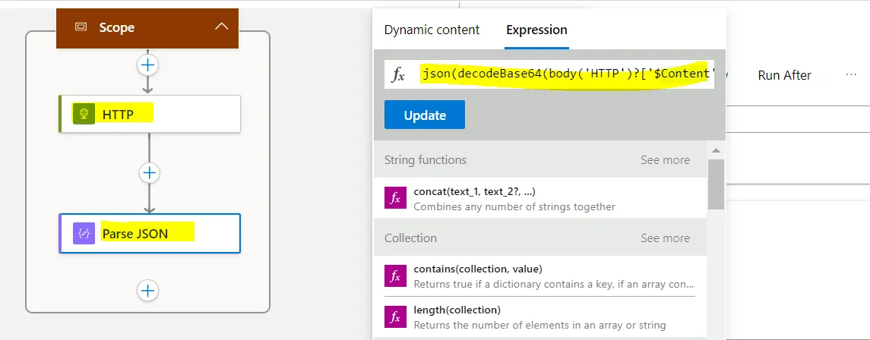Image resolution: width=870 pixels, height=340 pixels.
Task: Click the fx icon beside length function
Action: tap(395, 316)
